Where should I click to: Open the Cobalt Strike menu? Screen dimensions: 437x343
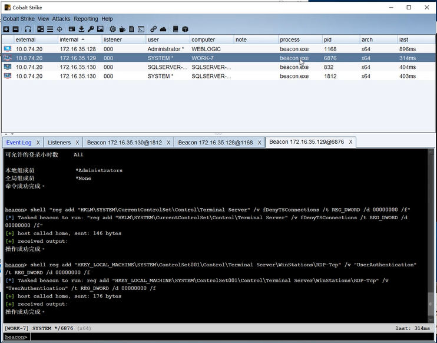(x=19, y=19)
